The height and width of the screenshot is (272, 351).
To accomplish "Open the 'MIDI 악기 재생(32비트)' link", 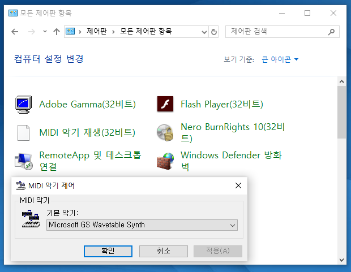I will 87,132.
